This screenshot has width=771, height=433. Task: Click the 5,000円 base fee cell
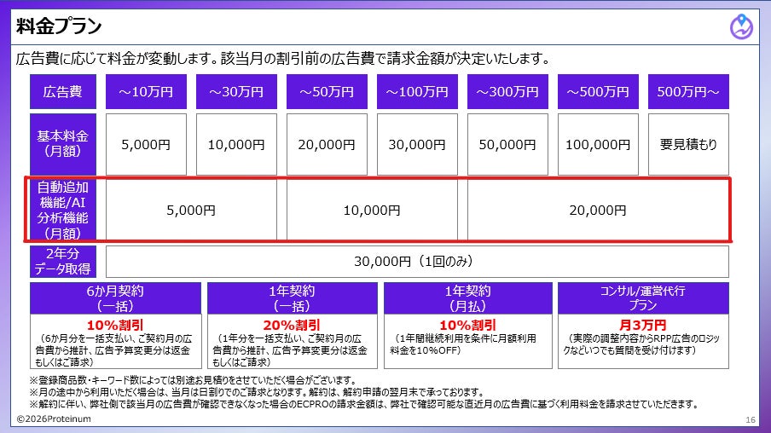pyautogui.click(x=146, y=144)
